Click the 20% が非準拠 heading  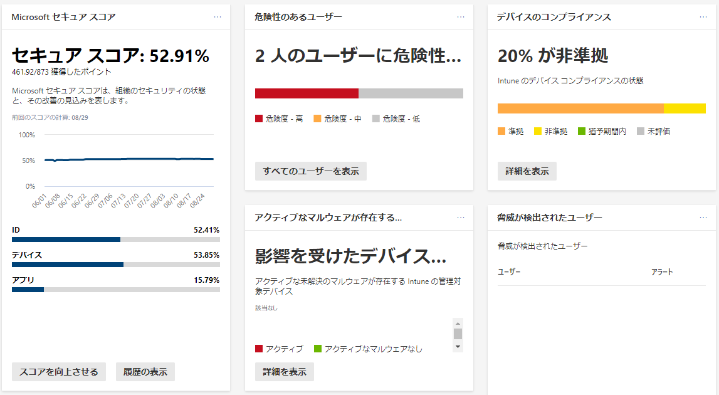pos(553,56)
